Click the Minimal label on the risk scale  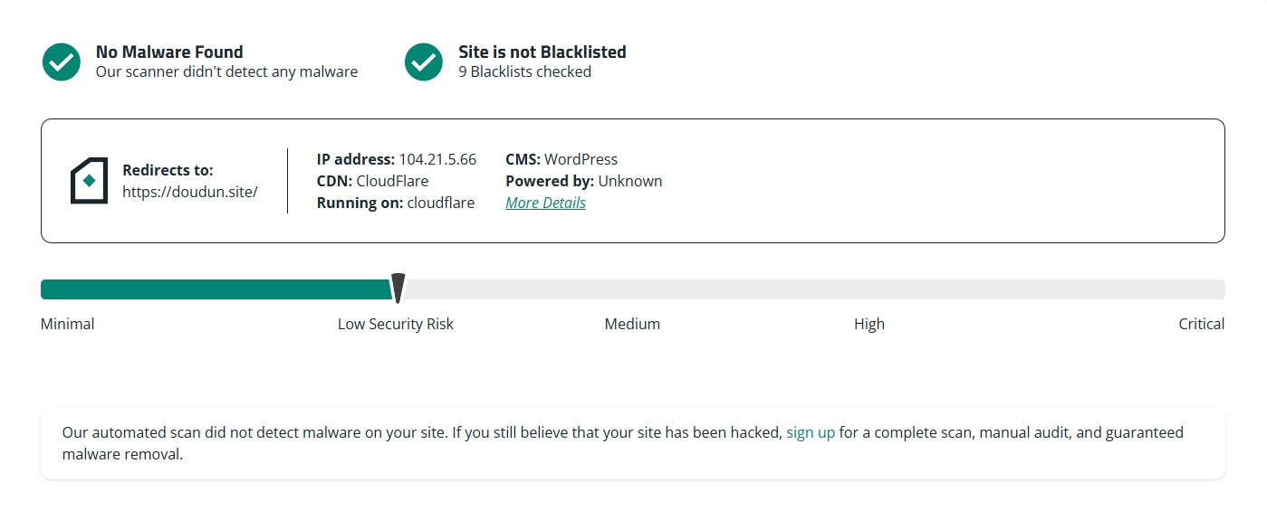(x=68, y=324)
